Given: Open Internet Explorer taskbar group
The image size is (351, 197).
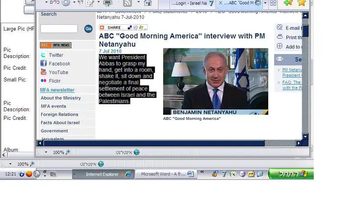Looking at the screenshot, I should 103,174.
